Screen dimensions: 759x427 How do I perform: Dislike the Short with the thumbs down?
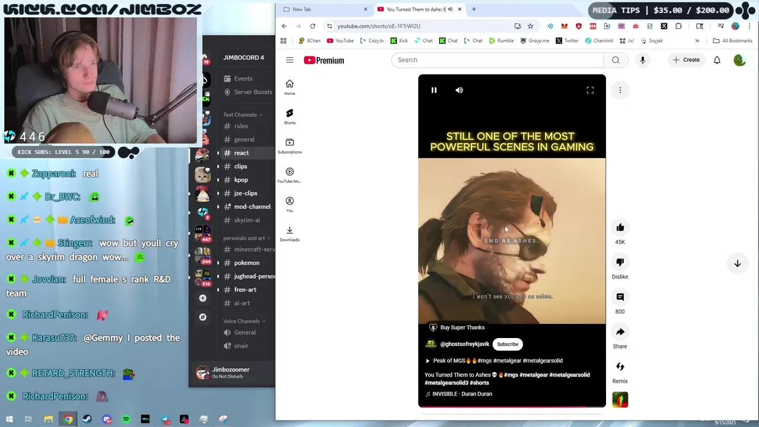620,262
